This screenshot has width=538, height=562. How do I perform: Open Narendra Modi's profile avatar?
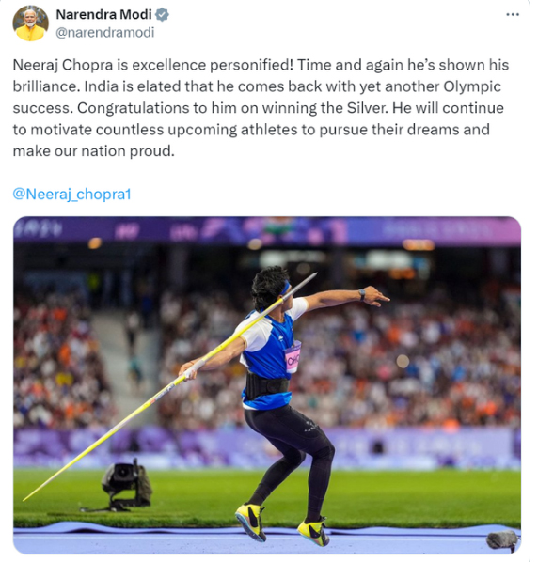(x=30, y=23)
